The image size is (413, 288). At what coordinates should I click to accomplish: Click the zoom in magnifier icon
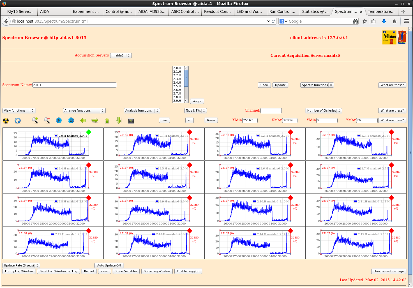[x=35, y=121]
